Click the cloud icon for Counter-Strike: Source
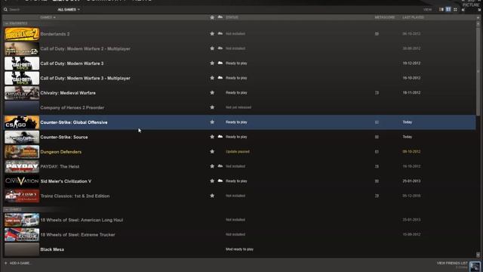This screenshot has width=483, height=272. pos(220,136)
